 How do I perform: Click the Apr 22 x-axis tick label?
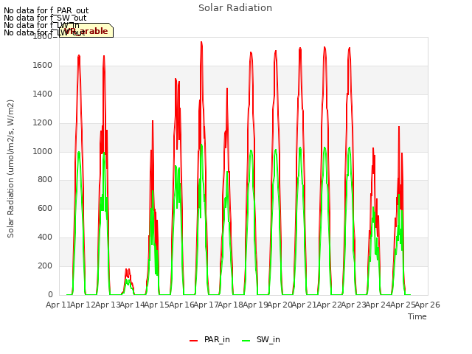coord(329,305)
